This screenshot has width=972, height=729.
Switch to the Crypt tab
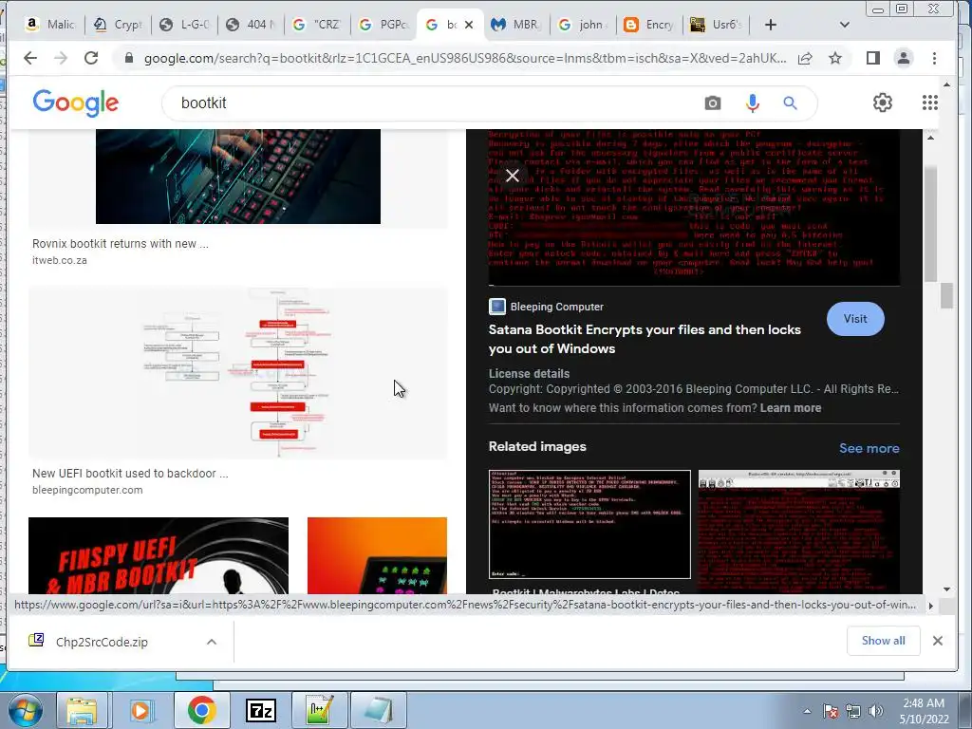pos(119,25)
